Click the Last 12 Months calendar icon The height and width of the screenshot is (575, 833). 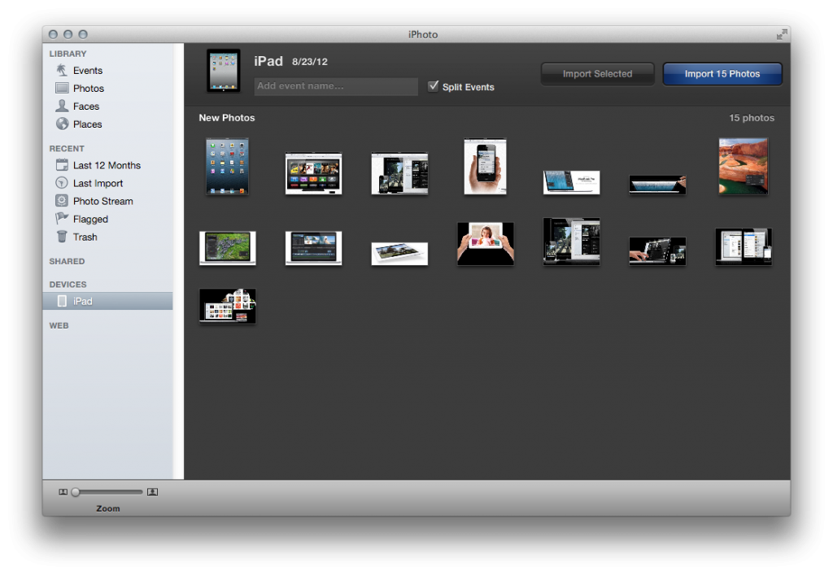tap(62, 165)
